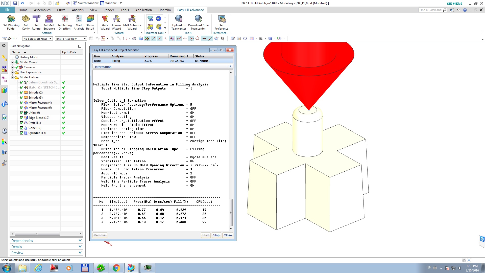Open the Menu dropdown
The image size is (485, 273).
[x=10, y=38]
